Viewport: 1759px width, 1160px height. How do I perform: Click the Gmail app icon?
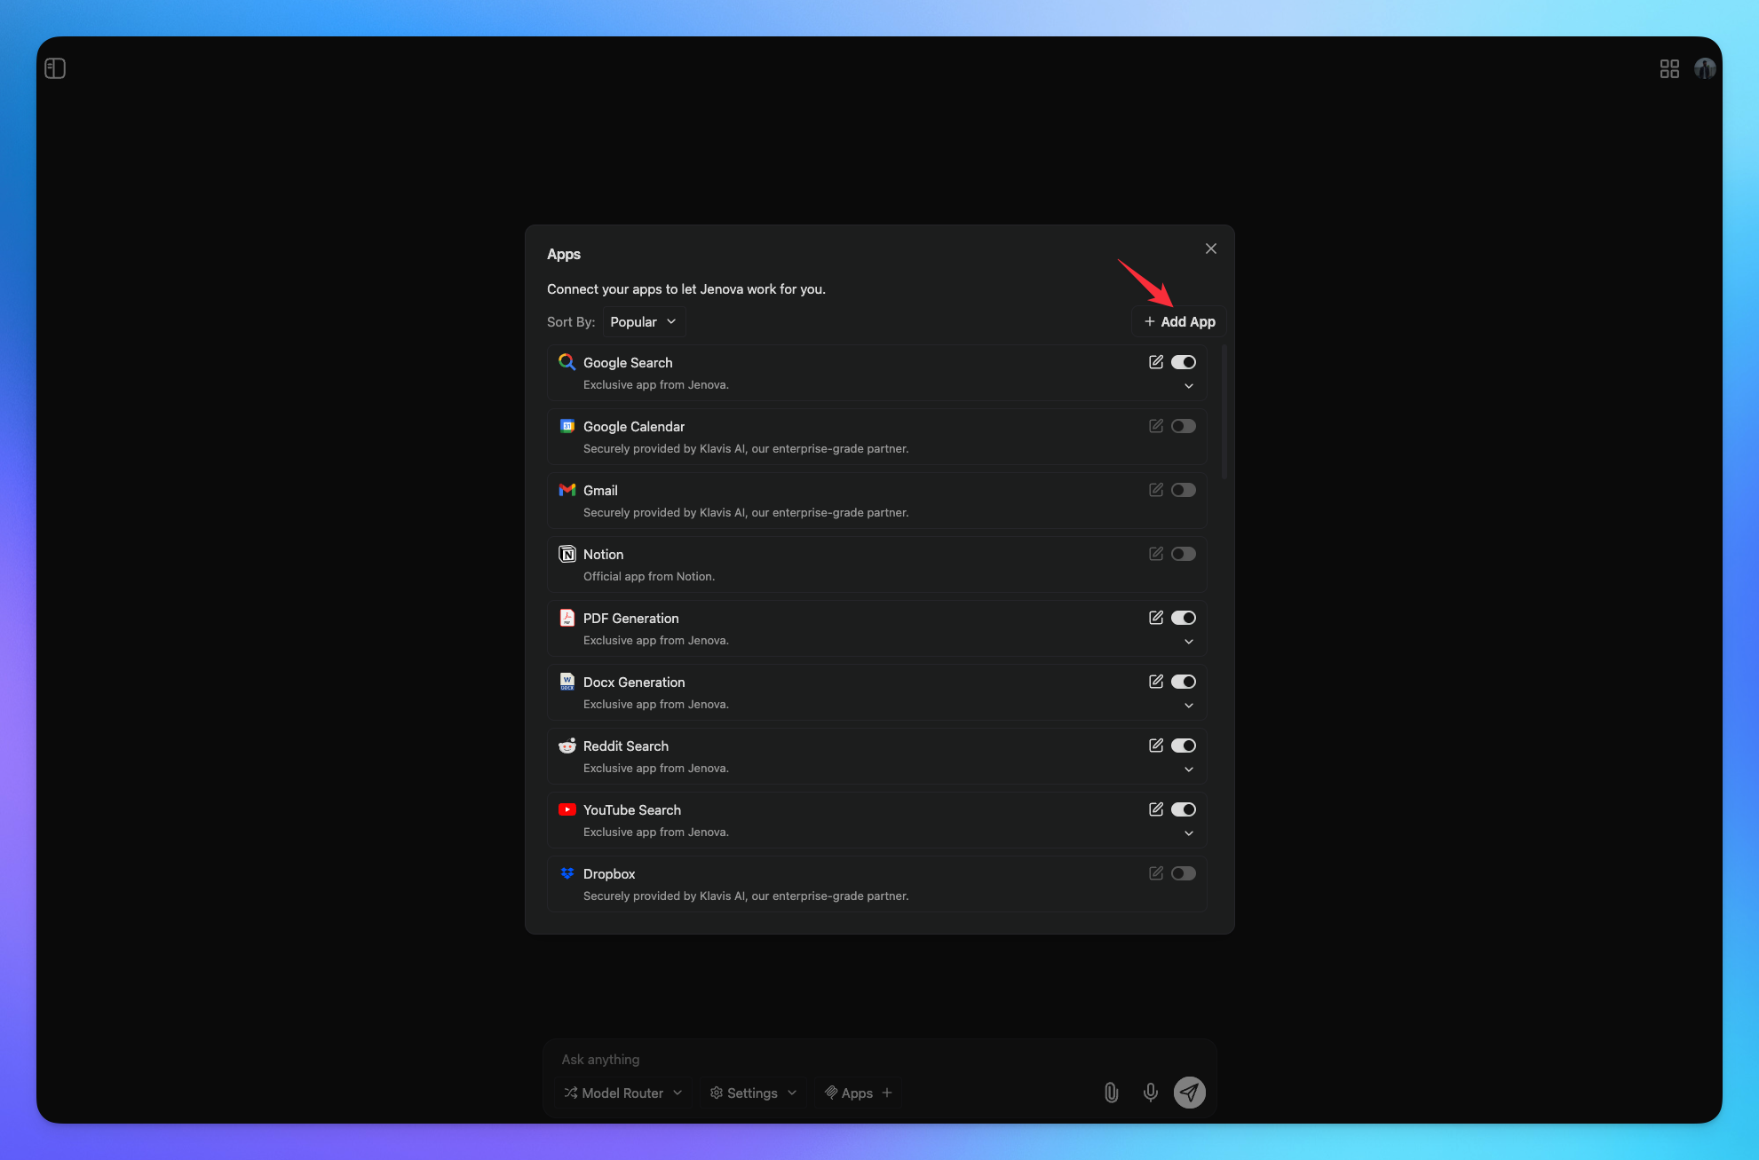coord(567,489)
